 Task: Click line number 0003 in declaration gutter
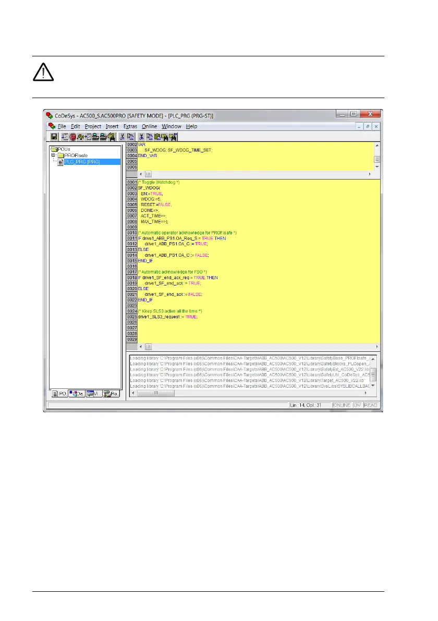point(132,150)
